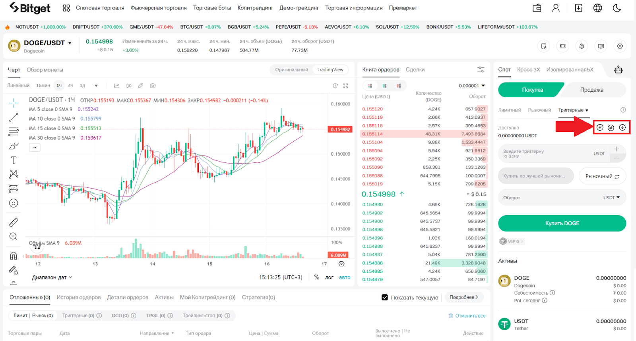
Task: Select the Кросс 3X margin tab
Action: pyautogui.click(x=528, y=69)
